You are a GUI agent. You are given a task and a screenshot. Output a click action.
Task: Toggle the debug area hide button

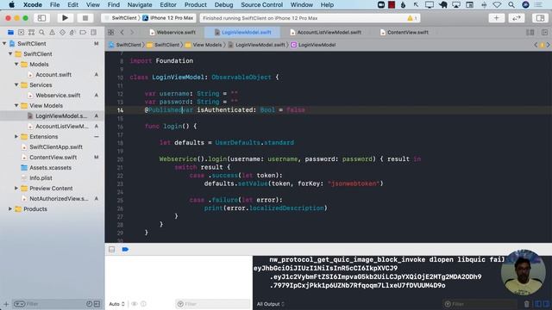pos(111,249)
